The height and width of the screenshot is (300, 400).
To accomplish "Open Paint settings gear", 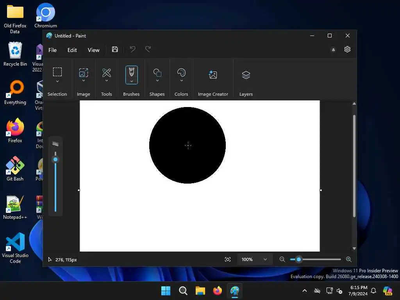I will coord(347,50).
